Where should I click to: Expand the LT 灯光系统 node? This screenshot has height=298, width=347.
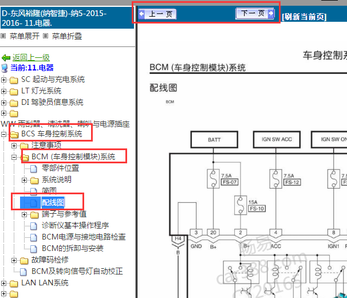pyautogui.click(x=3, y=91)
